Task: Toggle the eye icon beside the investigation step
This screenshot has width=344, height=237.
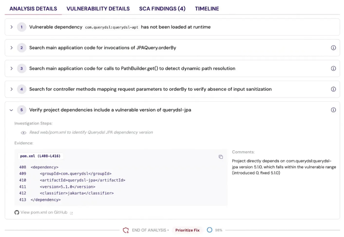Action: pyautogui.click(x=23, y=133)
